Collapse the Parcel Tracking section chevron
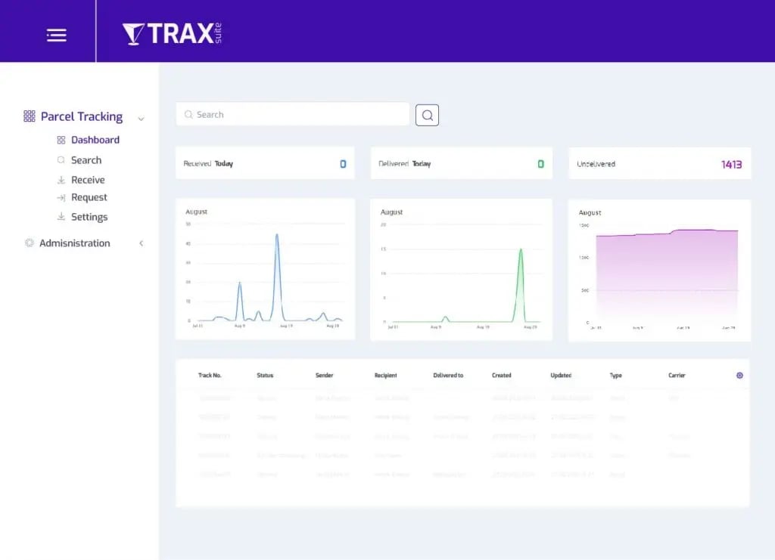Viewport: 775px width, 560px height. [141, 119]
